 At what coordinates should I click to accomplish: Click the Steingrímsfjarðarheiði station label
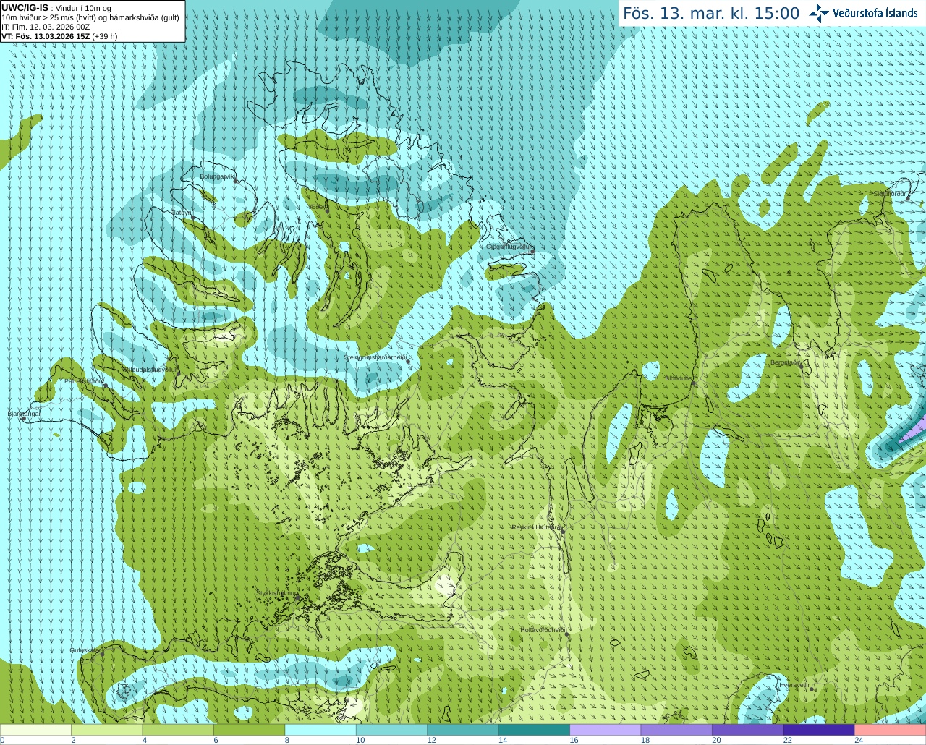374,357
